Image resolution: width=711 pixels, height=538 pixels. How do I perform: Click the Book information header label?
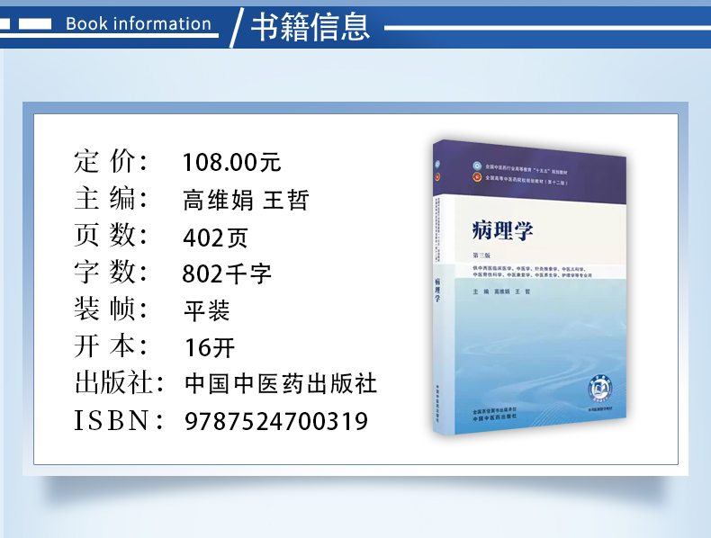139,23
